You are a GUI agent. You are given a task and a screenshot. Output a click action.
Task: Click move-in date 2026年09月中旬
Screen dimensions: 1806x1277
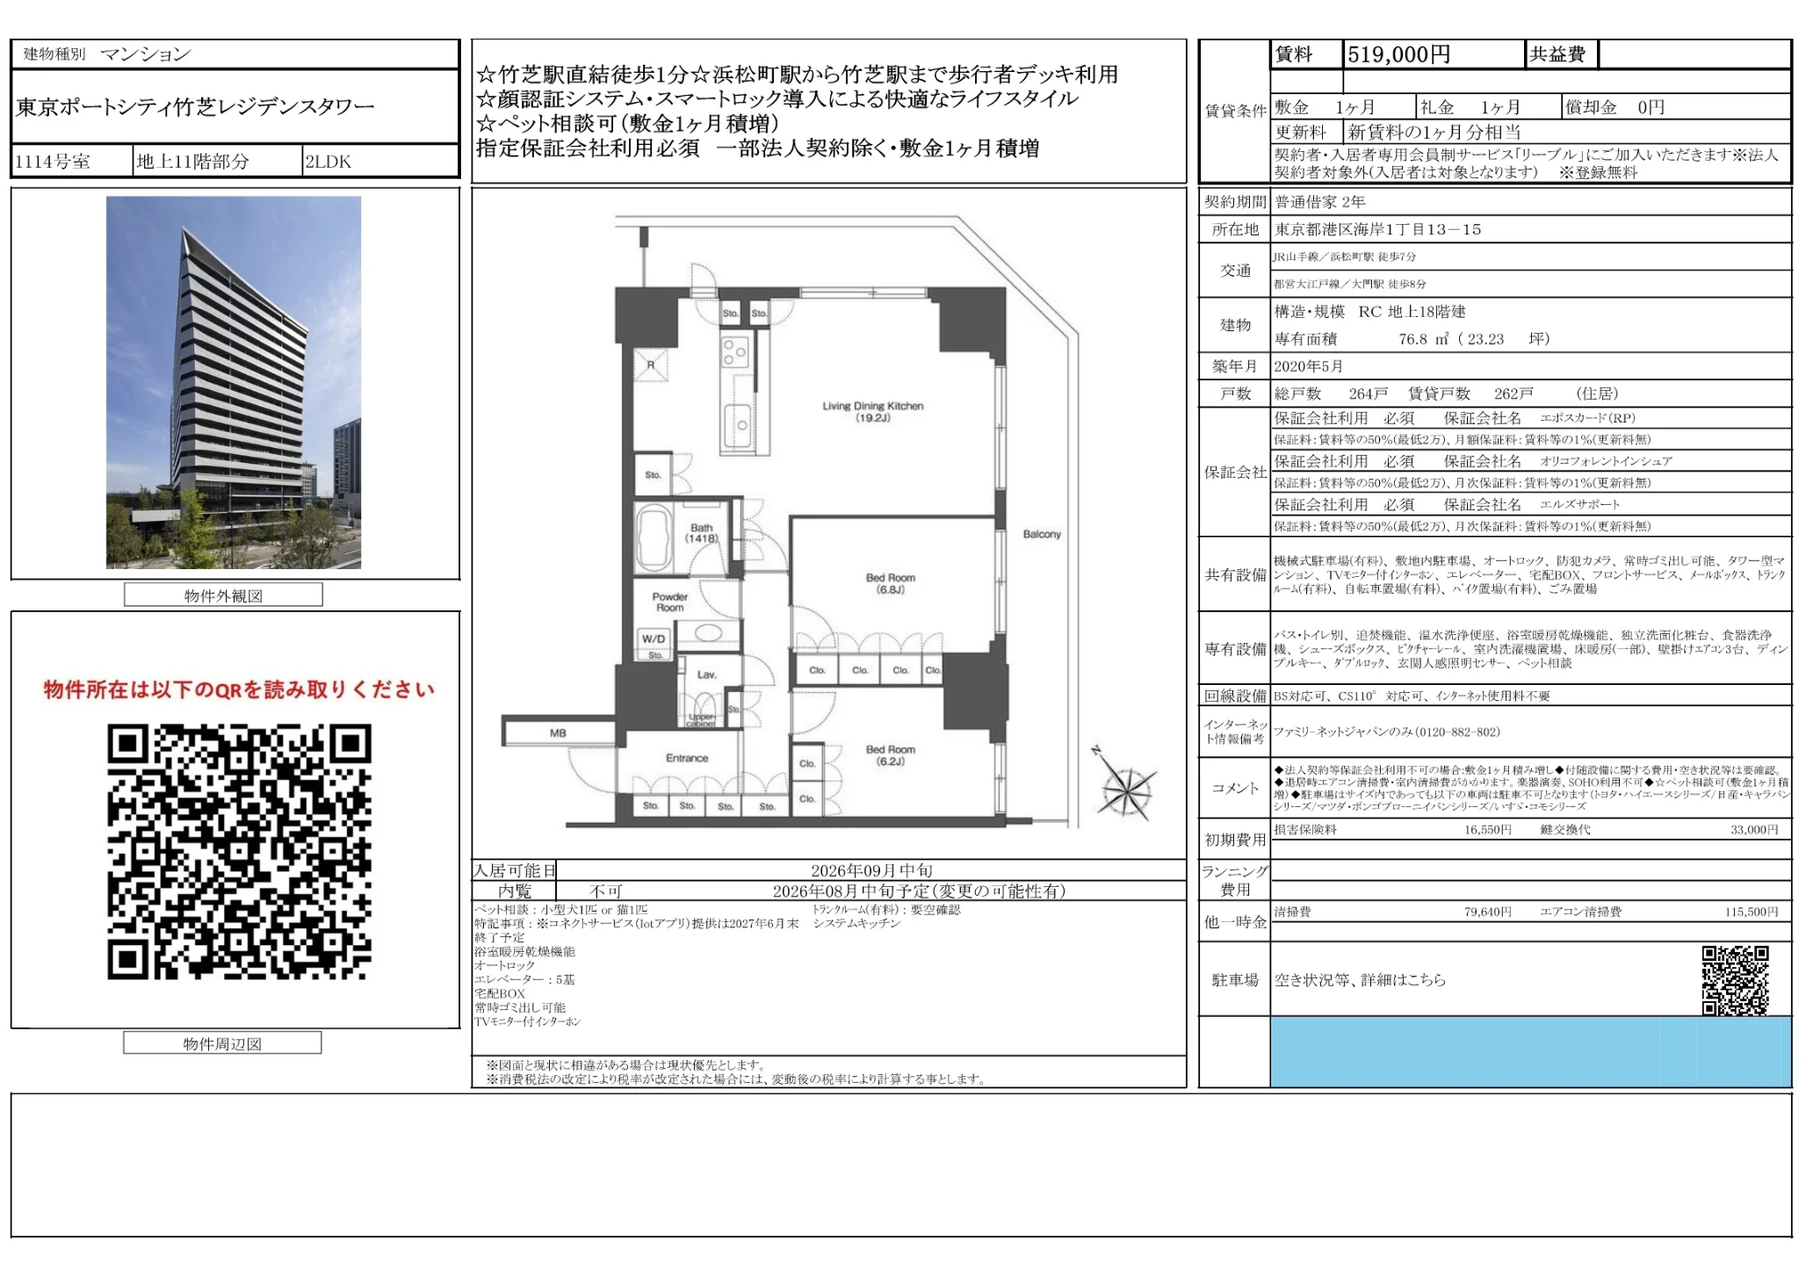click(x=871, y=870)
